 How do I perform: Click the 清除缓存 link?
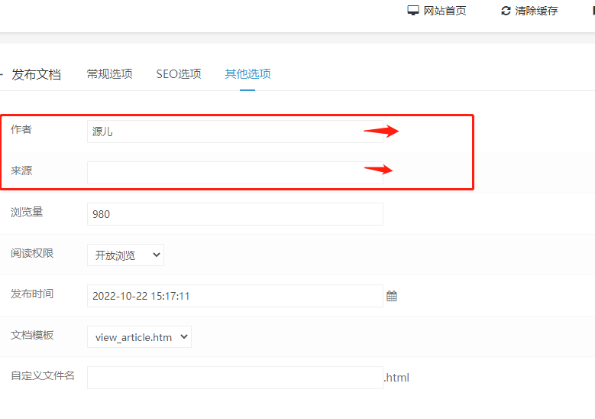[x=536, y=11]
